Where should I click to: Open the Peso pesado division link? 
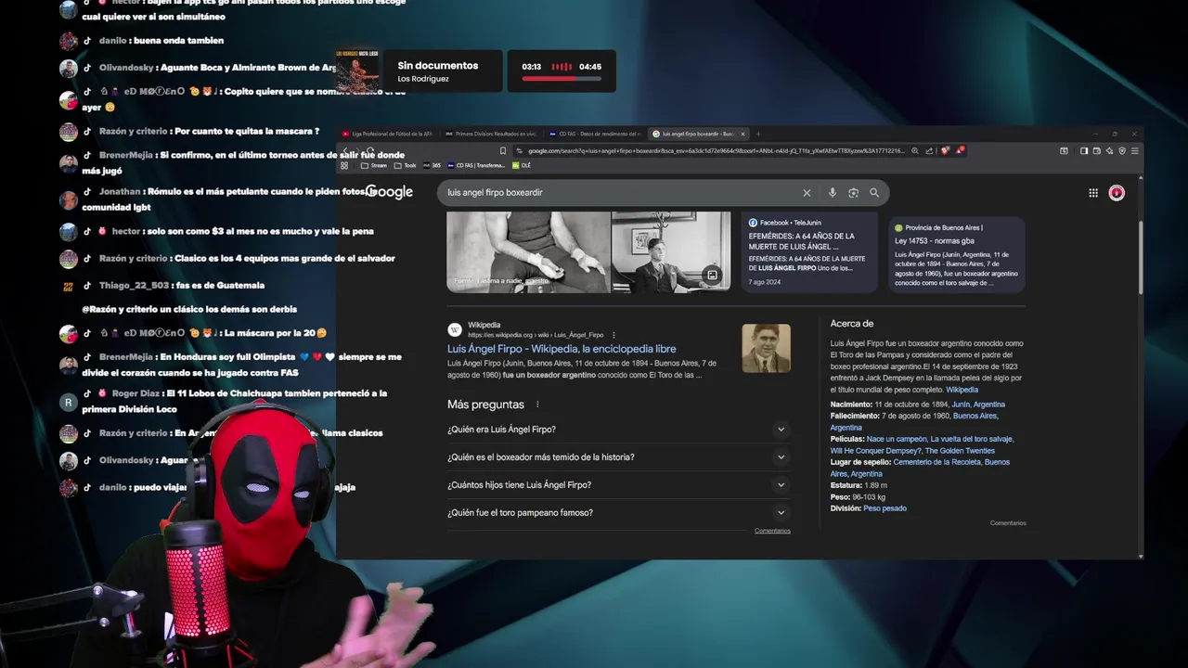(885, 508)
